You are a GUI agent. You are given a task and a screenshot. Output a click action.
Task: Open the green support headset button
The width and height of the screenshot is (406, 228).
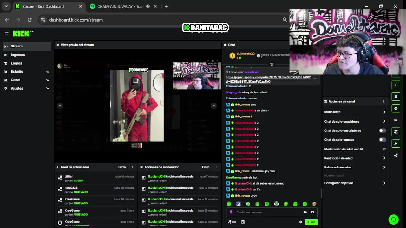(x=393, y=219)
